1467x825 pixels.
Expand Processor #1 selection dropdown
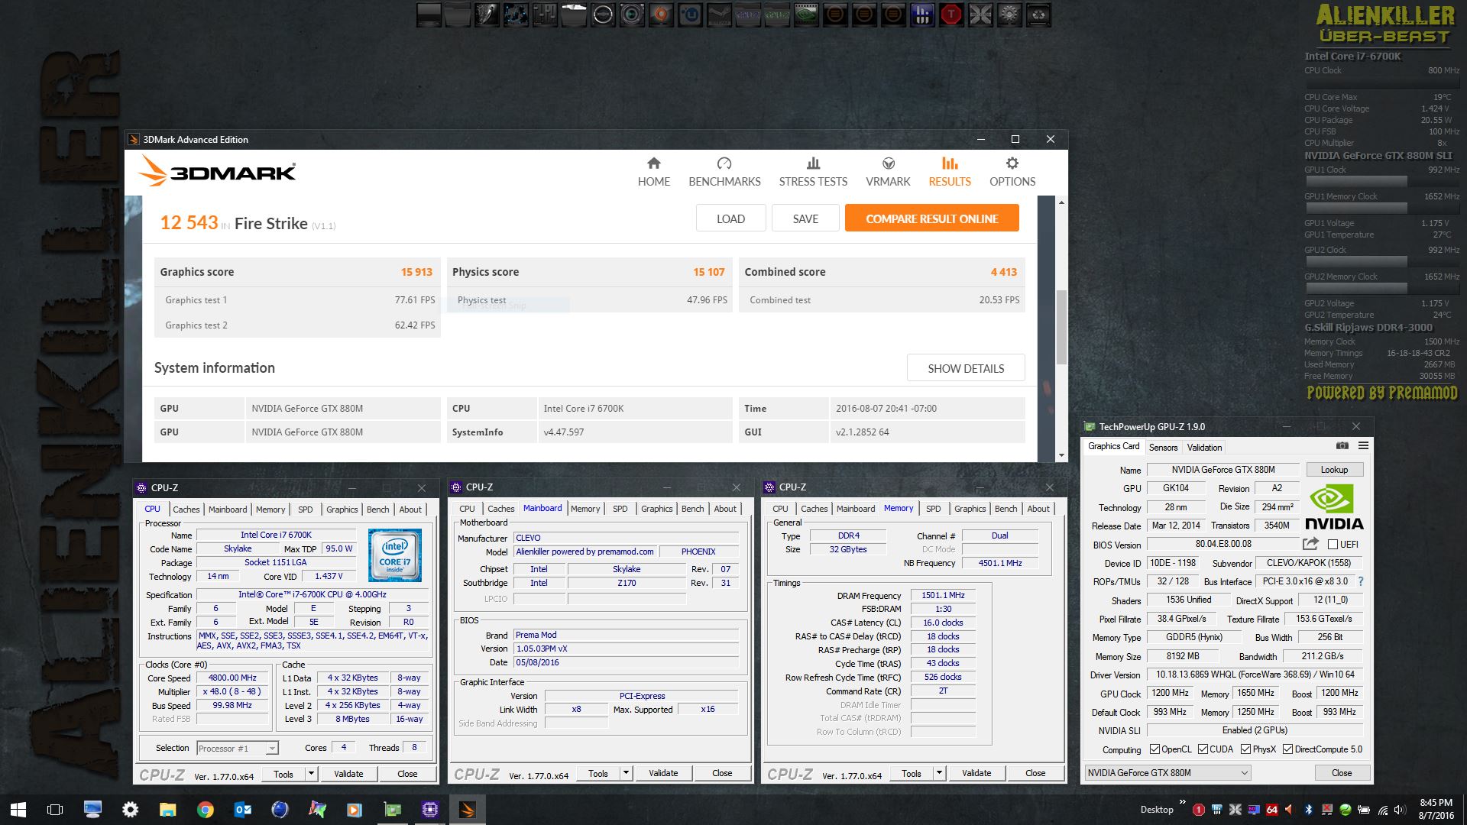coord(271,749)
